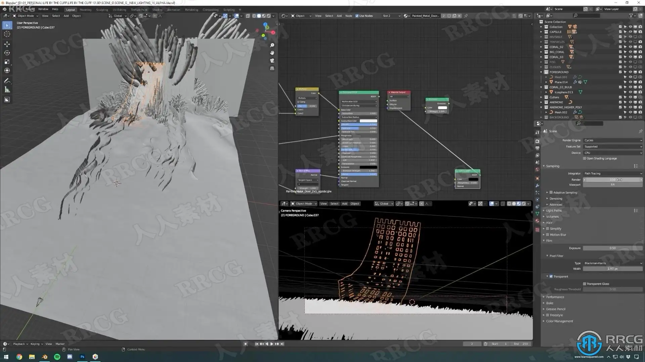Open Feature Set dropdown showing Supported
The width and height of the screenshot is (645, 362).
(613, 146)
